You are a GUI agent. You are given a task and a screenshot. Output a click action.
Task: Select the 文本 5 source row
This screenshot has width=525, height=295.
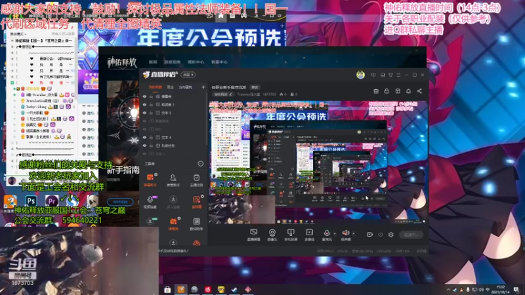tap(173, 113)
